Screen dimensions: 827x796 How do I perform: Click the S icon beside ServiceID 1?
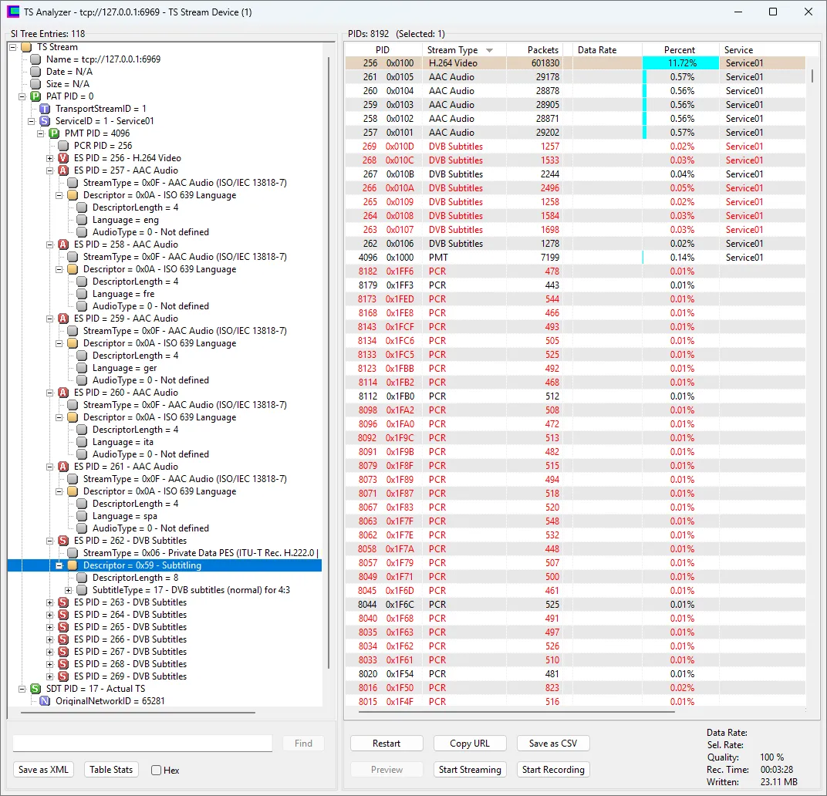[45, 121]
